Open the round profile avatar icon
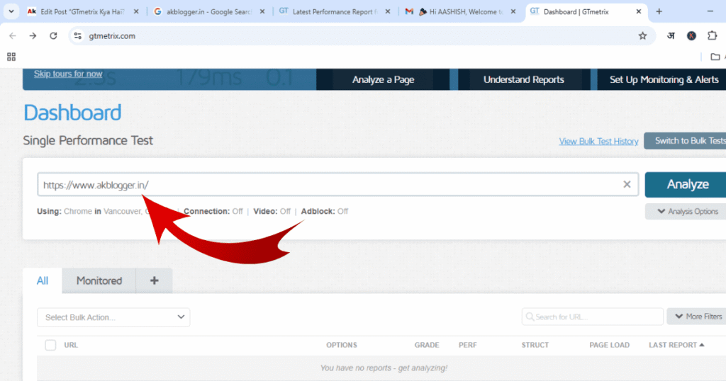The width and height of the screenshot is (726, 381). pos(691,35)
